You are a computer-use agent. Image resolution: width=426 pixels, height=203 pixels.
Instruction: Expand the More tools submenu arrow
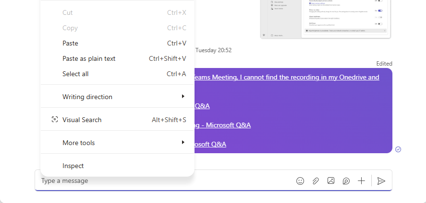tap(183, 142)
